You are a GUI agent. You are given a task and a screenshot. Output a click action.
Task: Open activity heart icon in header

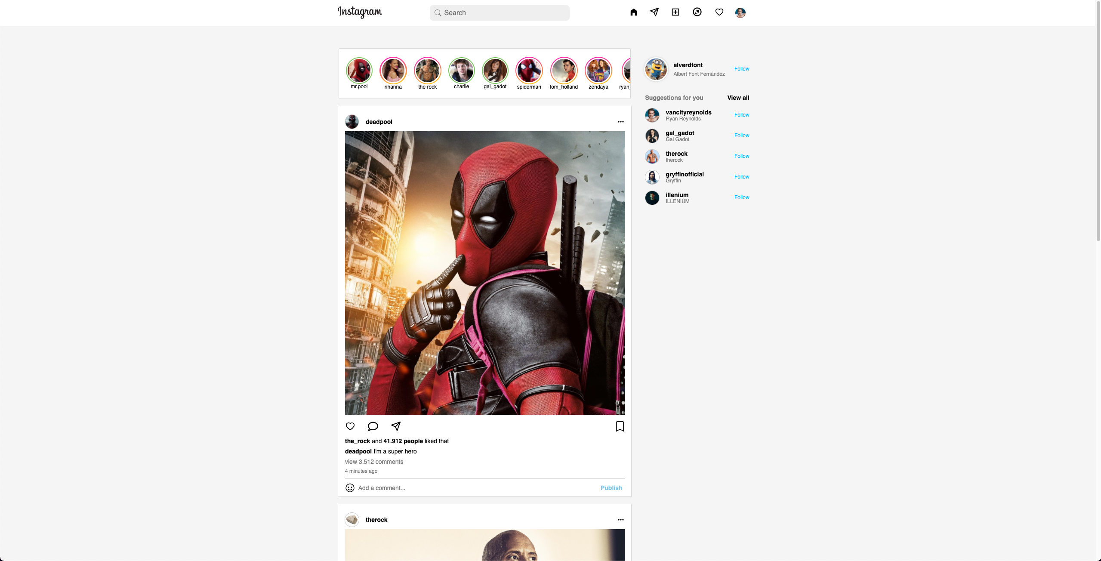719,12
